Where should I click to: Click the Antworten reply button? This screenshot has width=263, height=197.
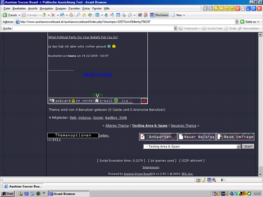[x=157, y=137]
